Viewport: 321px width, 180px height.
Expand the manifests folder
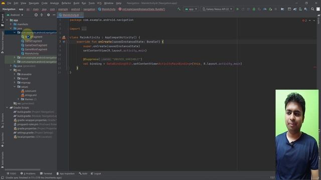(11, 24)
